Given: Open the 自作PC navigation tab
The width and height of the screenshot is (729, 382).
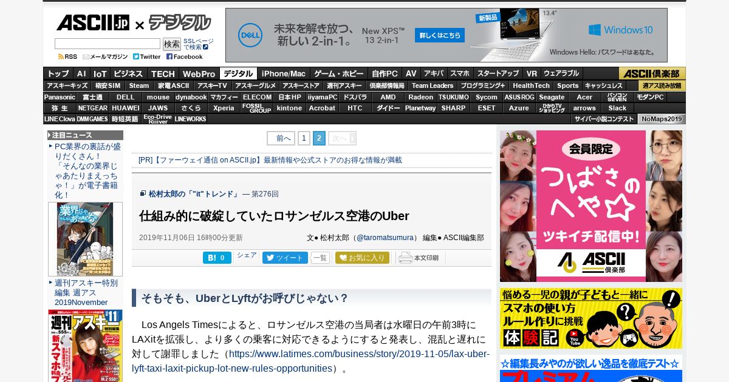Looking at the screenshot, I should click(385, 73).
